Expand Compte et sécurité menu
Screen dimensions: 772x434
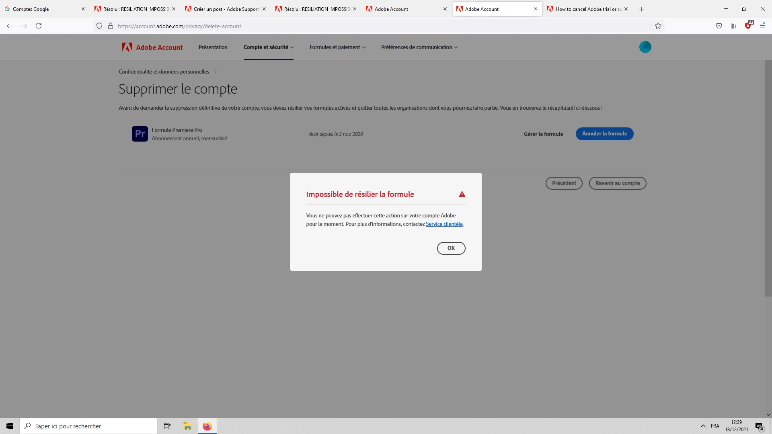tap(268, 47)
